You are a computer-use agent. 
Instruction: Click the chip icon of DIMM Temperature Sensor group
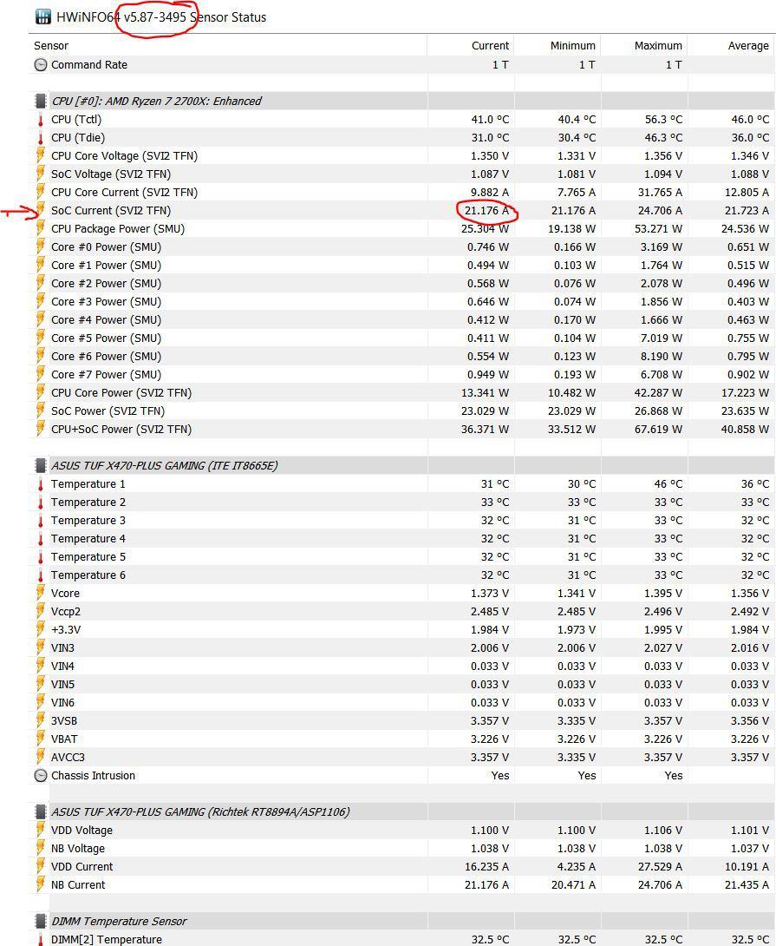click(x=41, y=921)
